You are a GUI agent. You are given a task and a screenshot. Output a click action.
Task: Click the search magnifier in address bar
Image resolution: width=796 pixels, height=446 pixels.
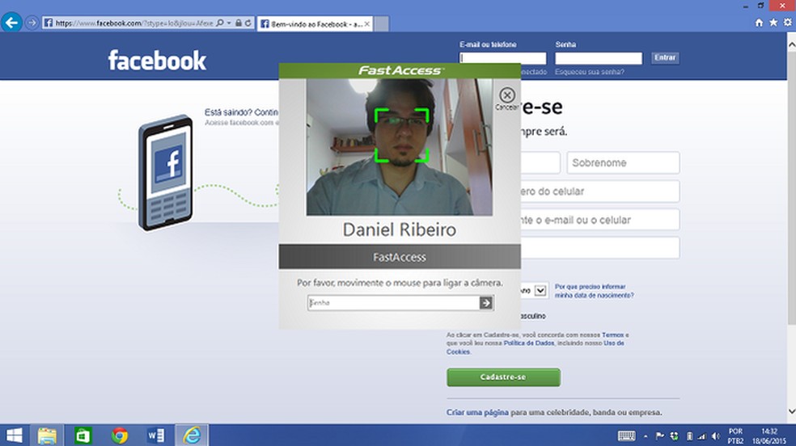220,23
